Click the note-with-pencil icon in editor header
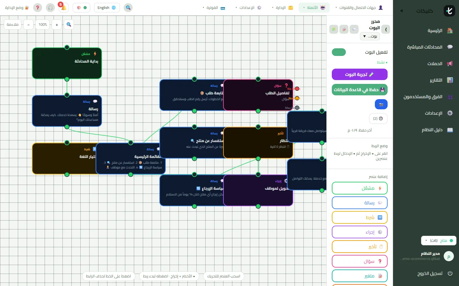459x286 pixels. 344,29
